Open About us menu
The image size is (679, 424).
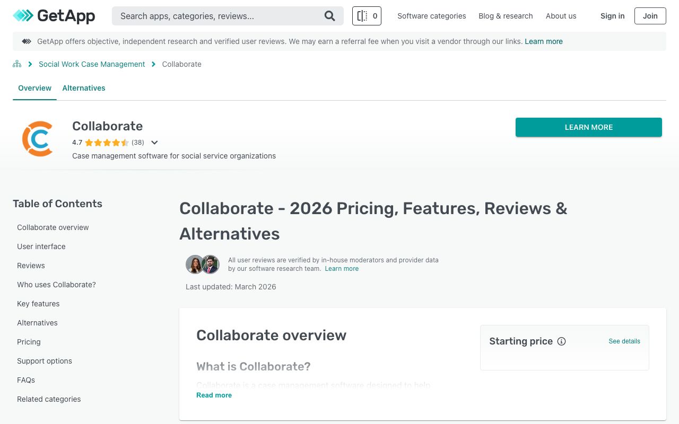(x=561, y=16)
